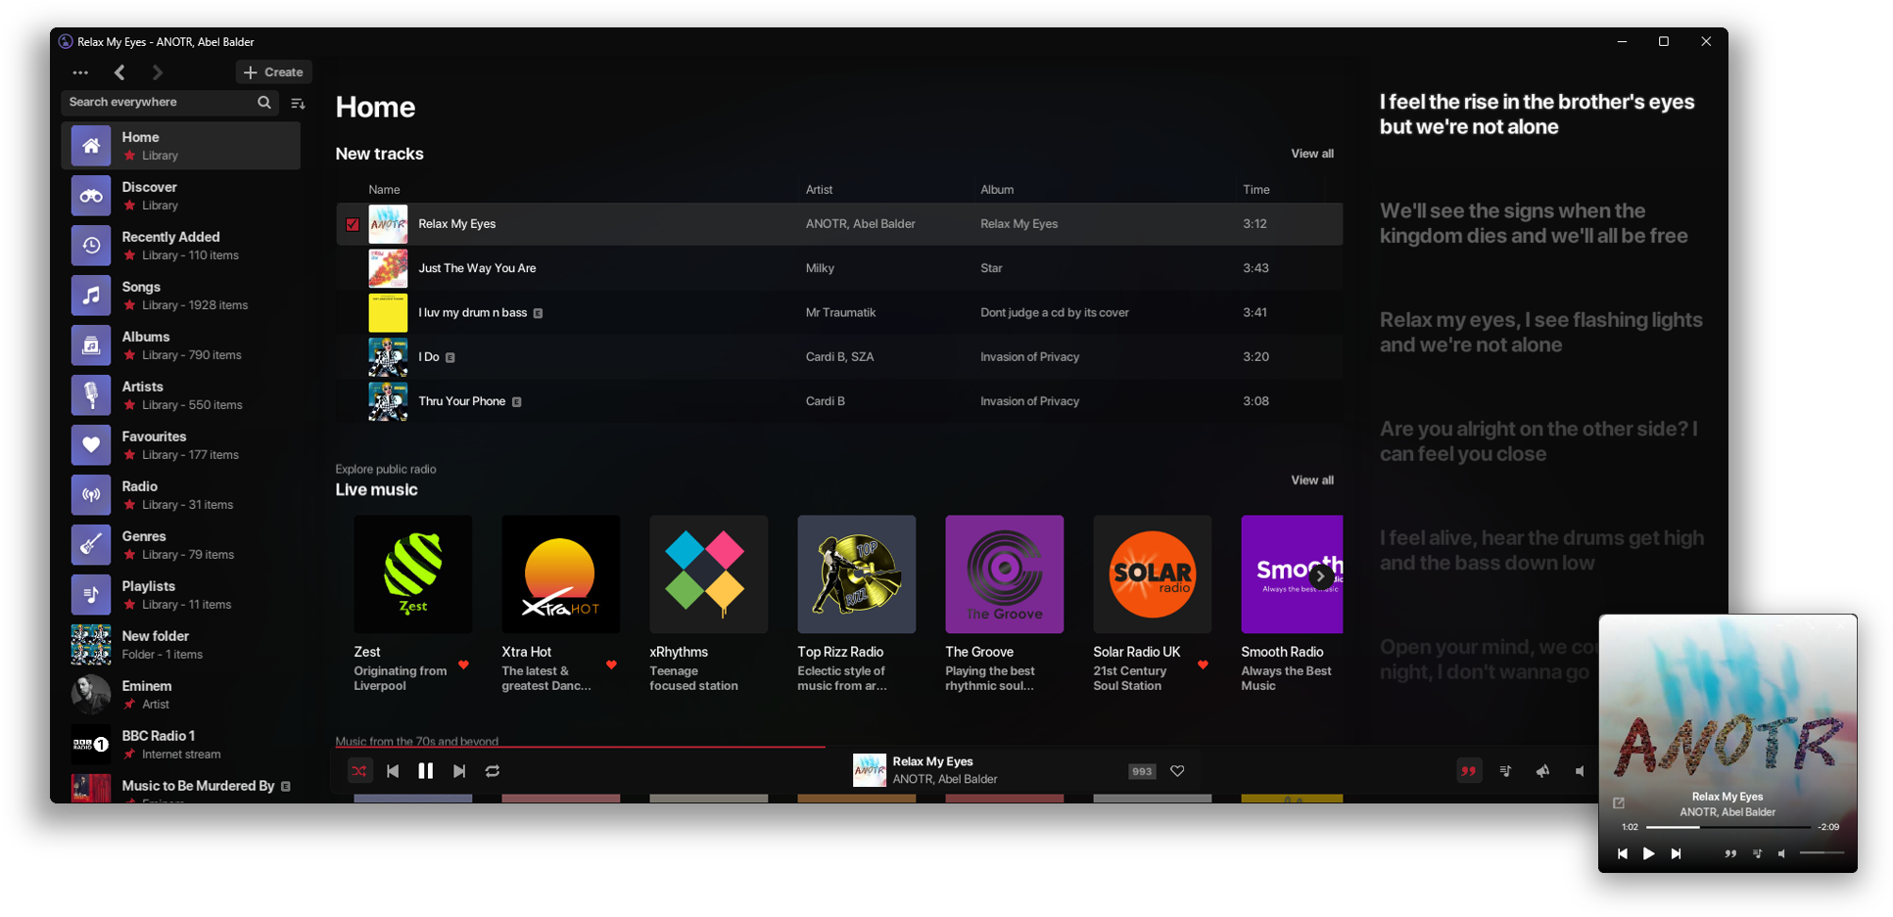
Task: Open Artists in the sidebar
Action: (x=181, y=395)
